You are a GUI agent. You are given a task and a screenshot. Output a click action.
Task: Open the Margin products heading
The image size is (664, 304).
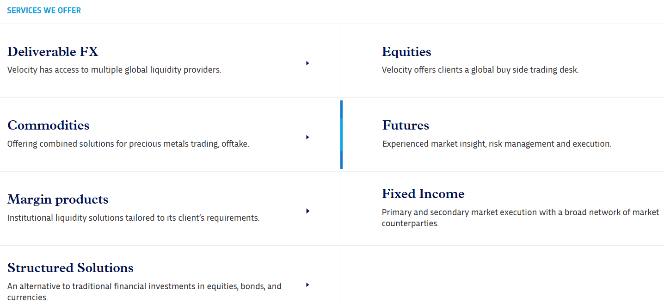click(x=58, y=199)
